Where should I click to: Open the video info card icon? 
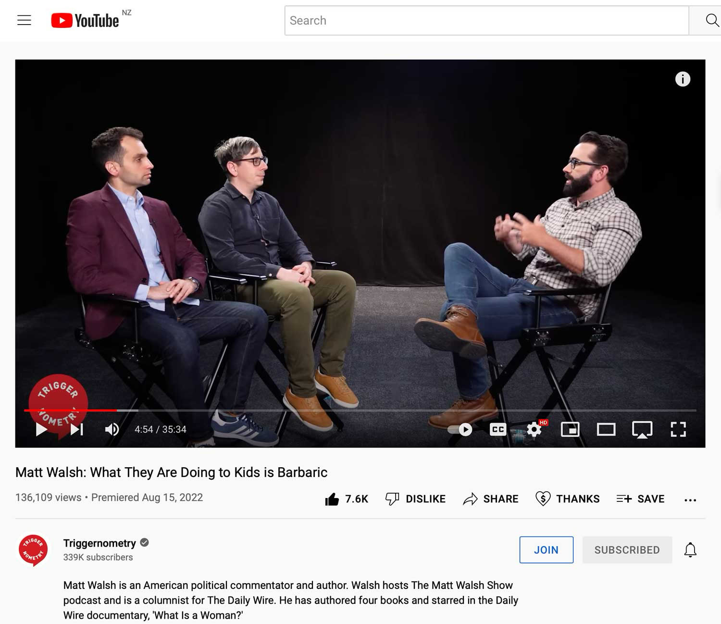(682, 79)
